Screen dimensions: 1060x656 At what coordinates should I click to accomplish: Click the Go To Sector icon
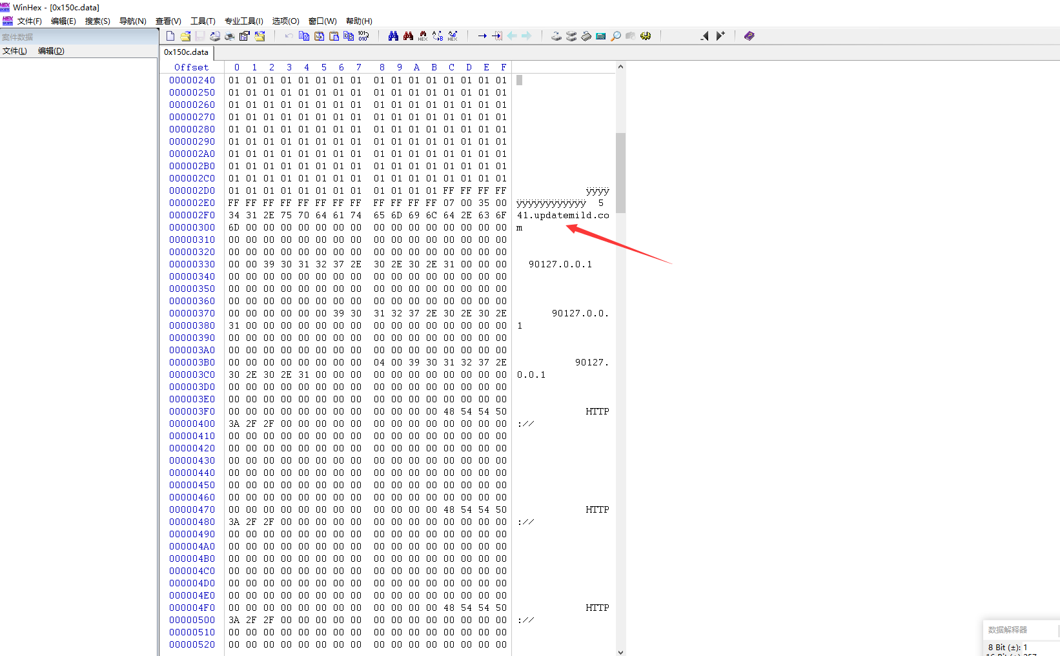tap(497, 36)
